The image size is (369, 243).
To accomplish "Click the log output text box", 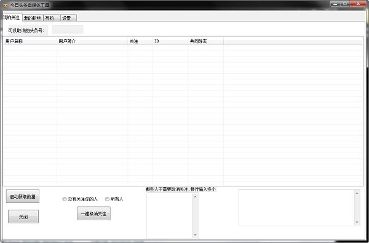I will [296, 207].
